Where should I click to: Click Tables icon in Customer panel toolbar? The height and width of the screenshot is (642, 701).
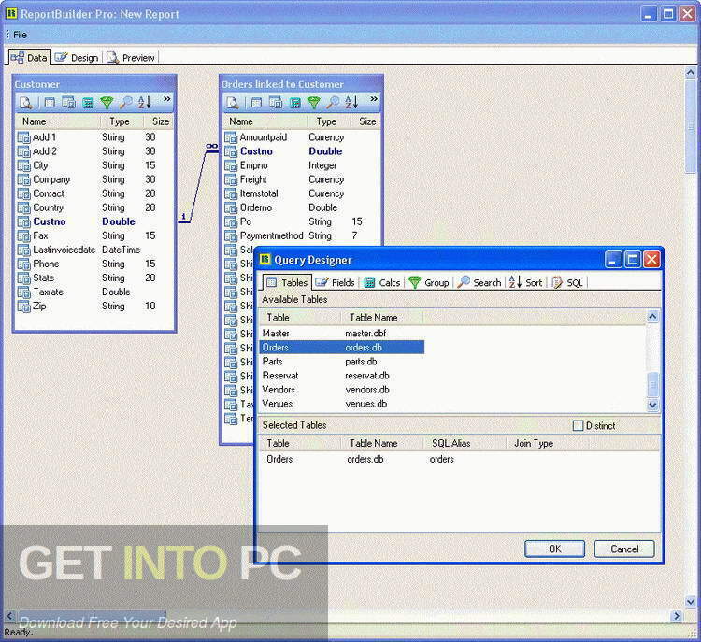50,103
